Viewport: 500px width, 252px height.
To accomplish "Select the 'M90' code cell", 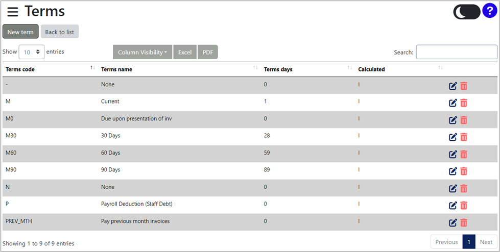I will click(11, 169).
